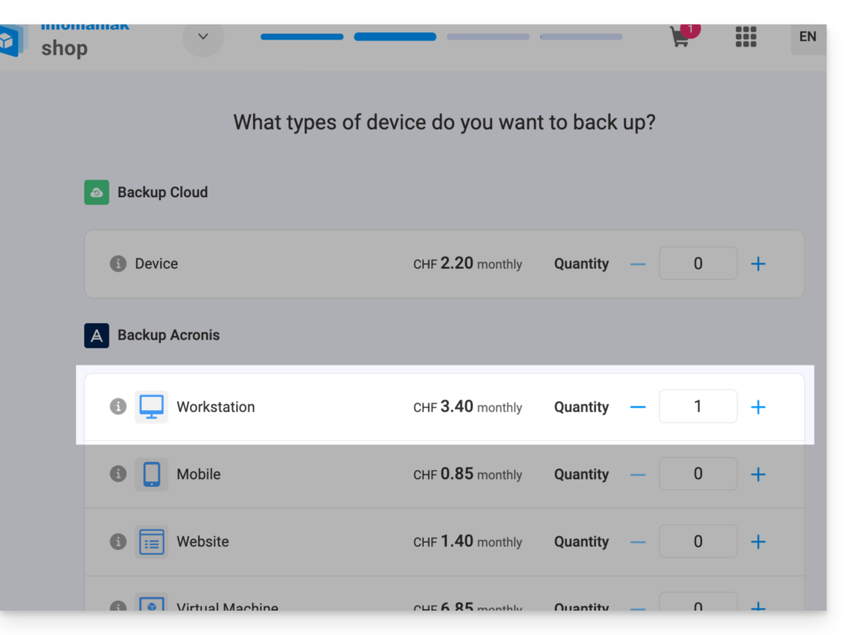Increase the Device quantity
851x635 pixels.
tap(758, 264)
